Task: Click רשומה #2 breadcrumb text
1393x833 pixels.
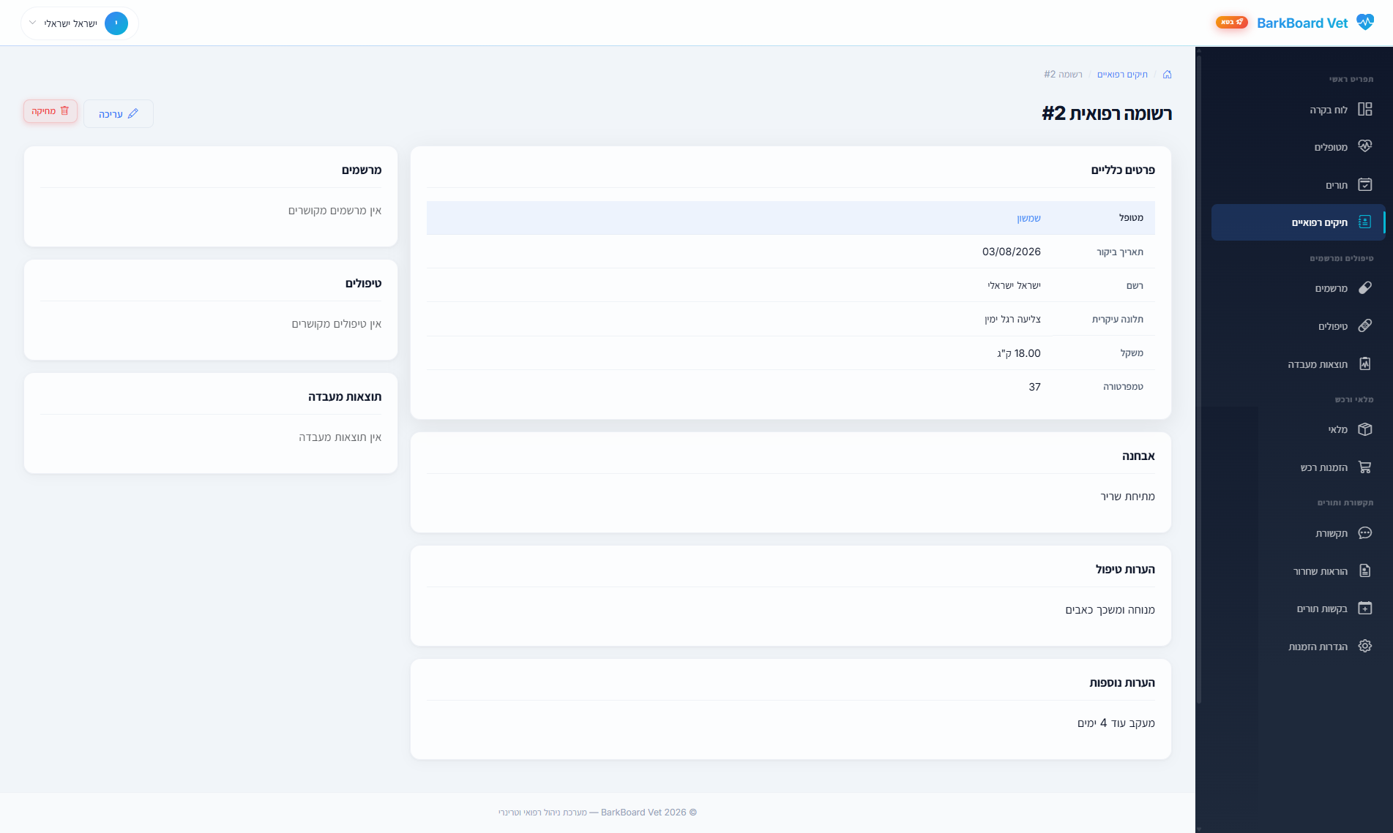Action: pyautogui.click(x=1063, y=75)
